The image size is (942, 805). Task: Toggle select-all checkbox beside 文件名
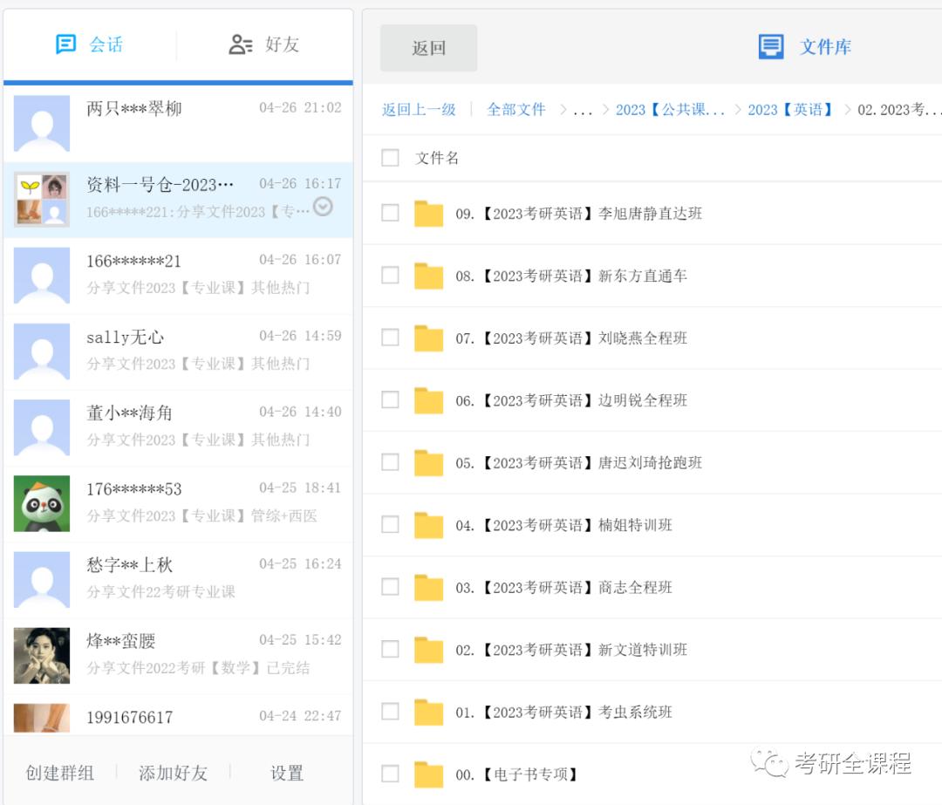pyautogui.click(x=391, y=158)
